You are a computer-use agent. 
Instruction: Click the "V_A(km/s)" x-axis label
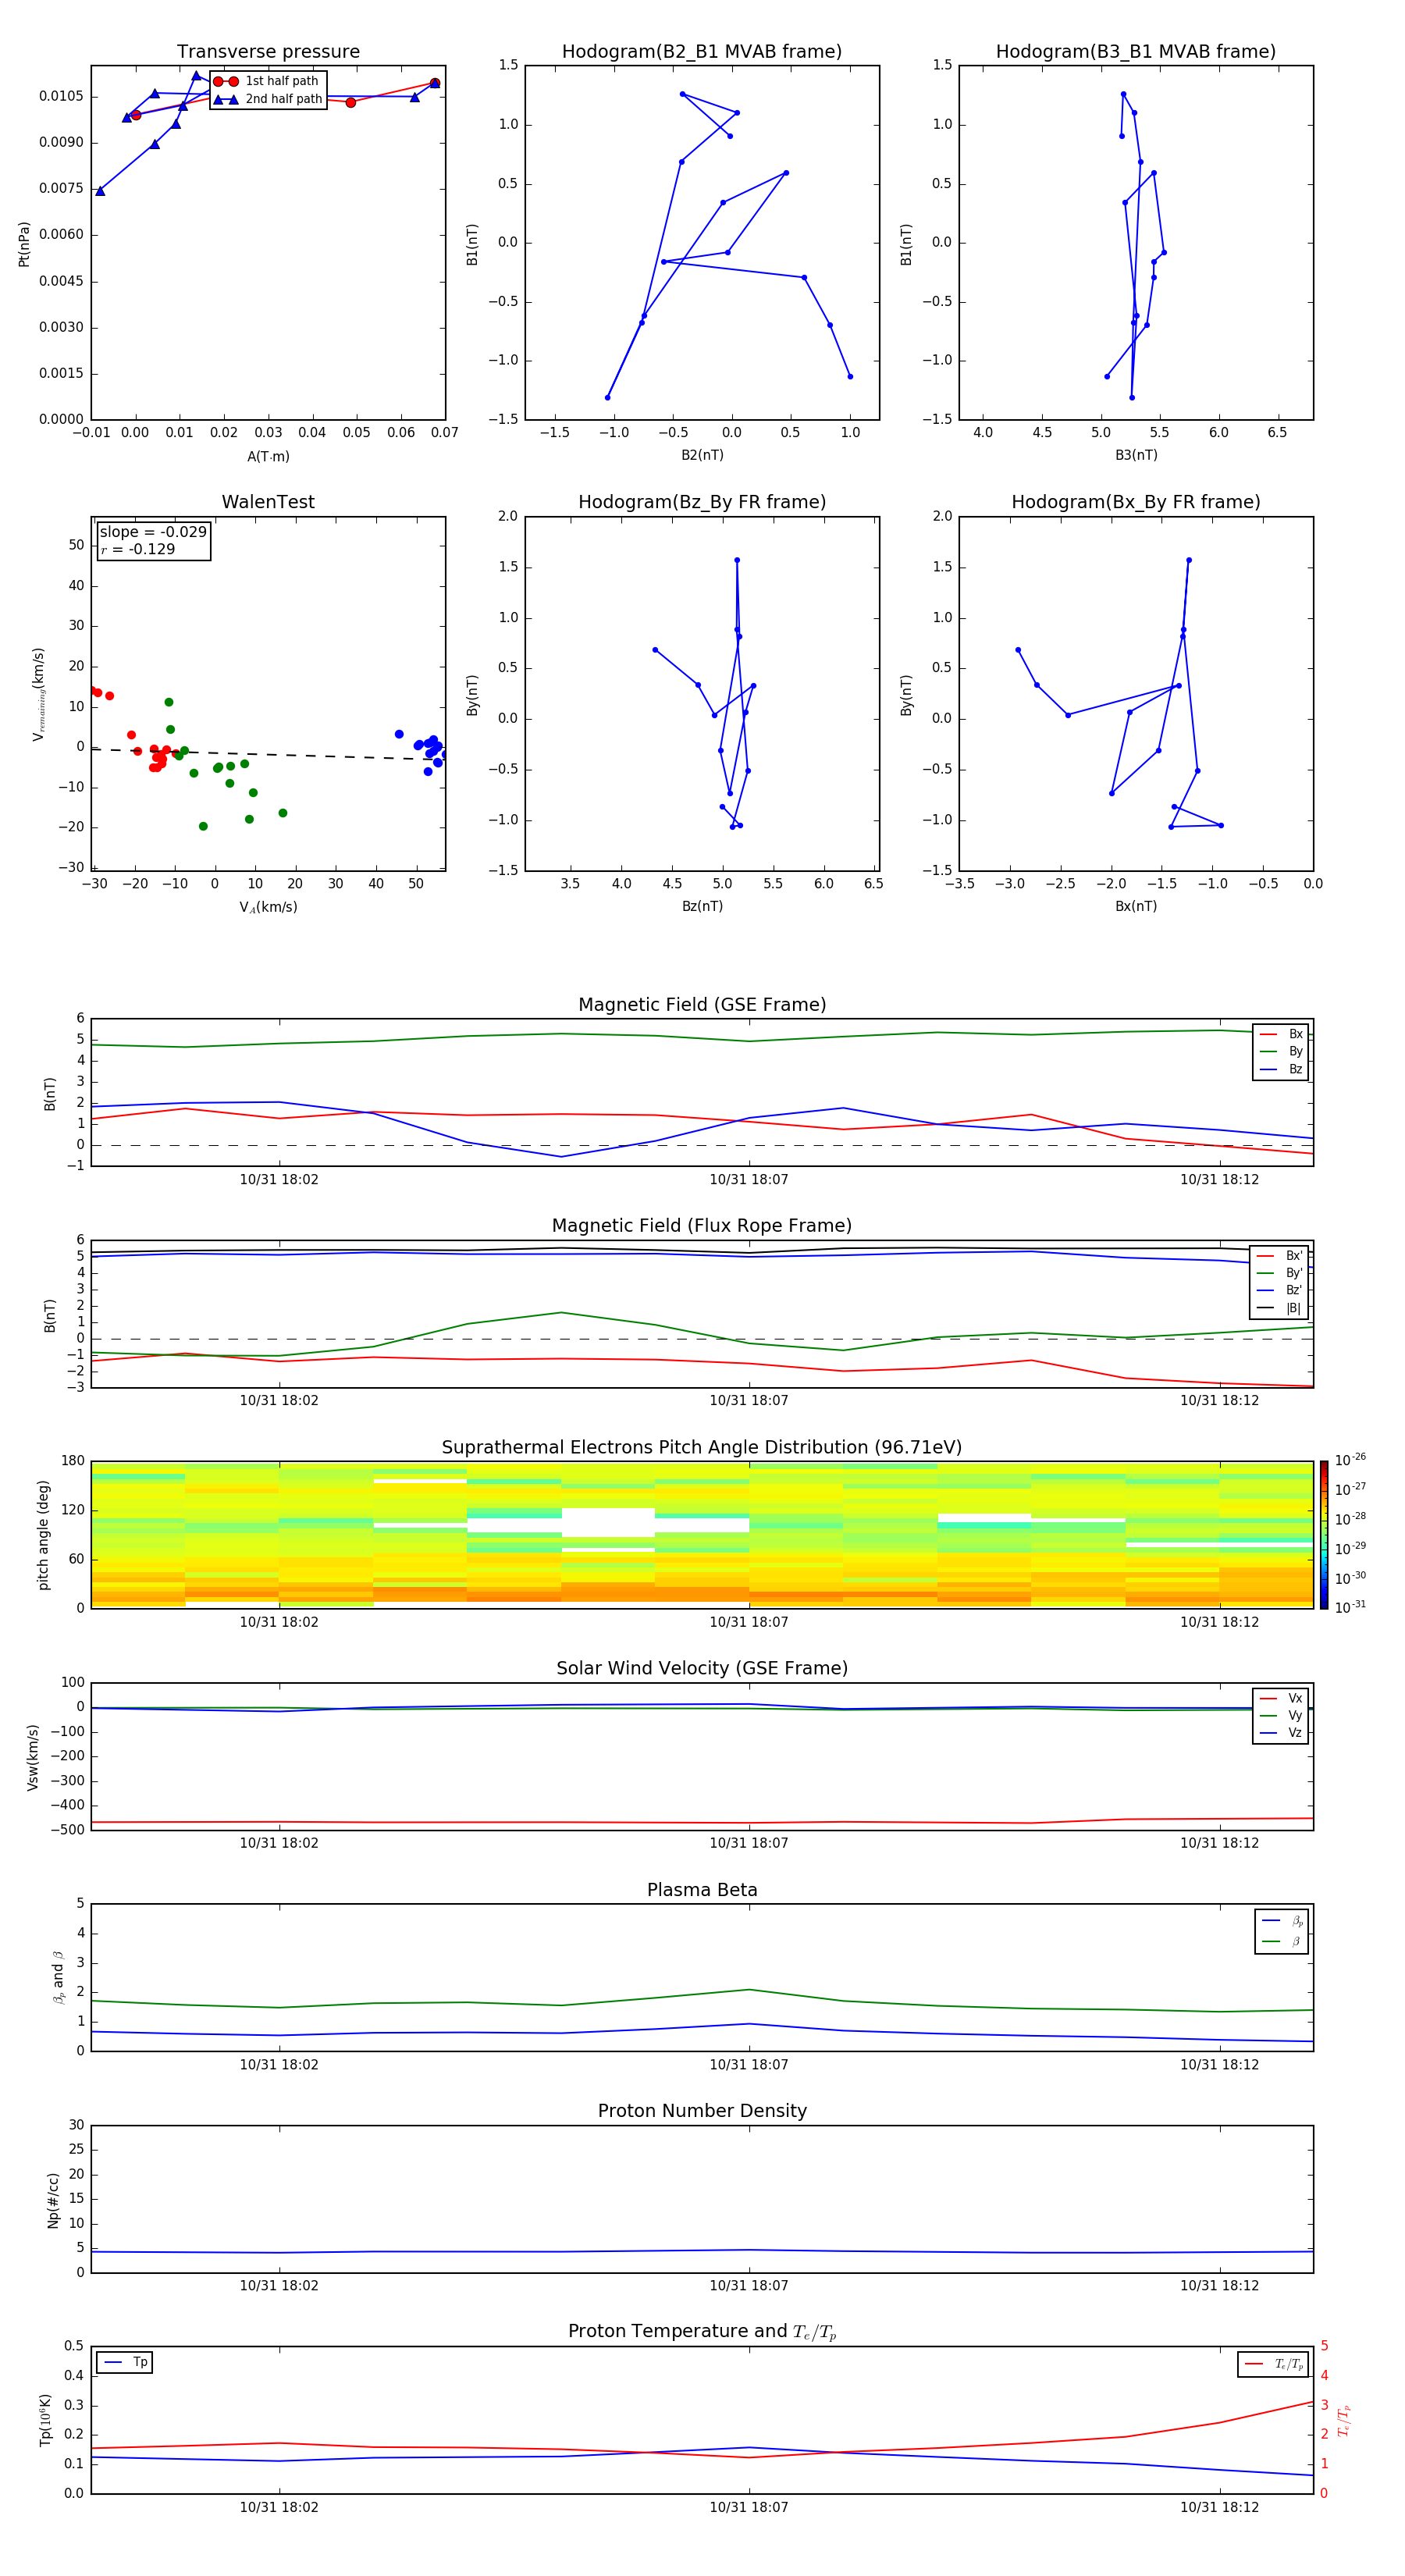click(268, 907)
